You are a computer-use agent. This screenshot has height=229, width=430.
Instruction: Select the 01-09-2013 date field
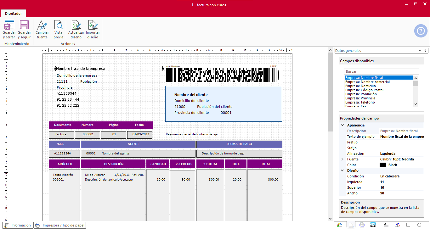pos(140,135)
